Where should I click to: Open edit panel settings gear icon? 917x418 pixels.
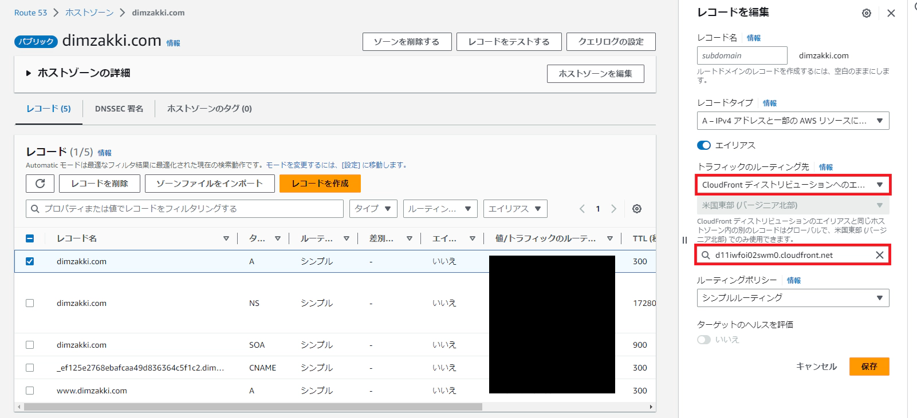click(866, 13)
